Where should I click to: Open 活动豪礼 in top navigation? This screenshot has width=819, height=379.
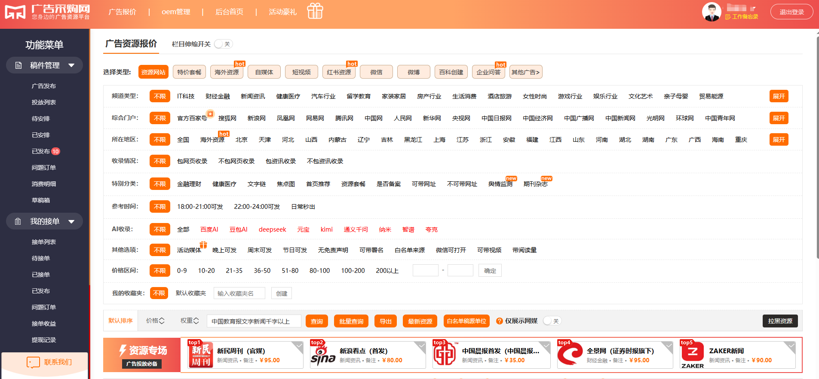283,12
